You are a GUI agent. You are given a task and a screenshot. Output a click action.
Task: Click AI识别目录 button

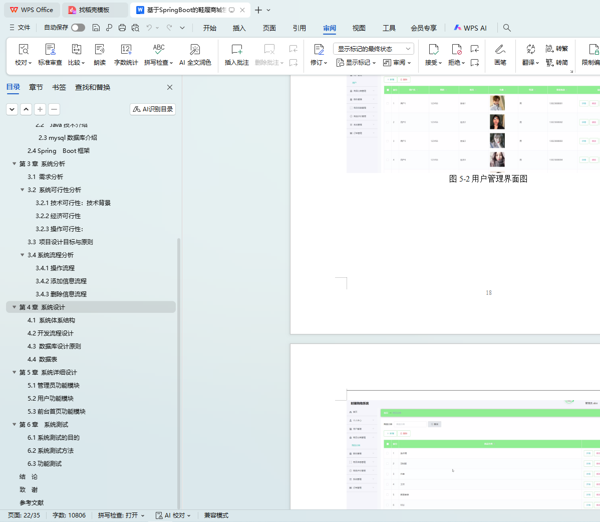pyautogui.click(x=153, y=109)
